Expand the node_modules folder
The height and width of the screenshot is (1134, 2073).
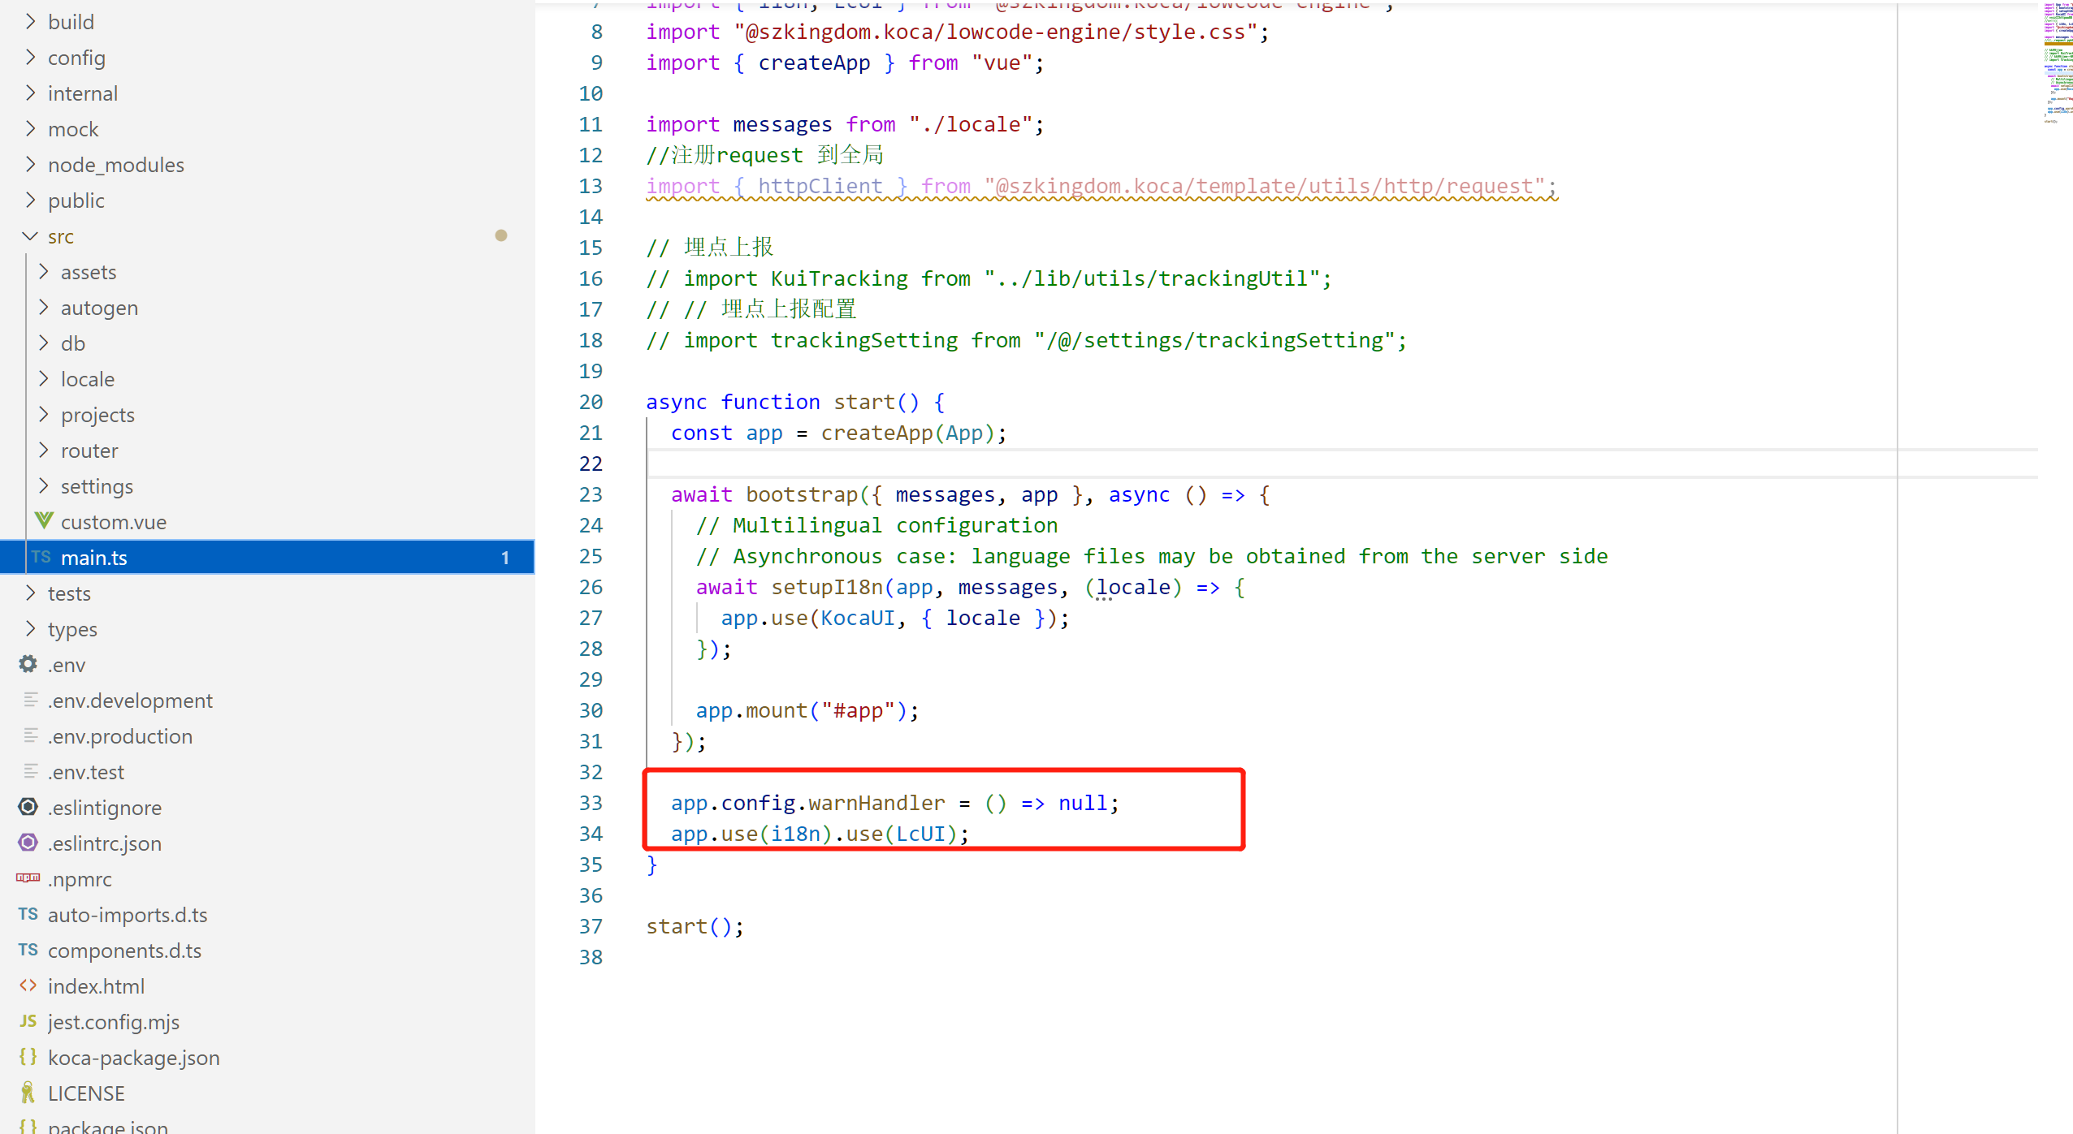pos(31,165)
